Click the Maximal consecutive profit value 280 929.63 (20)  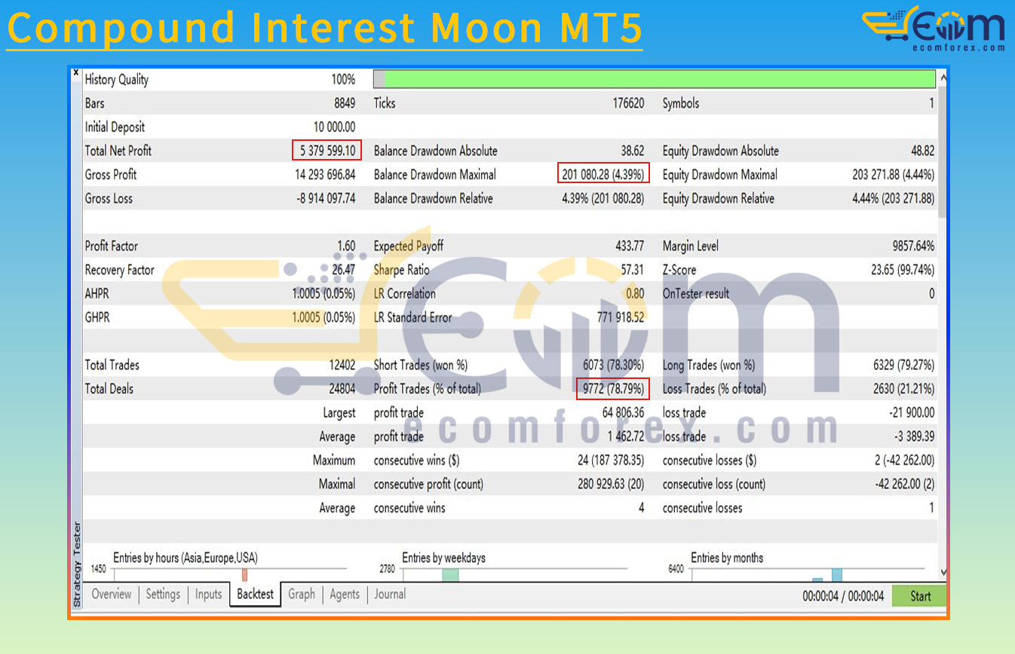[x=612, y=484]
